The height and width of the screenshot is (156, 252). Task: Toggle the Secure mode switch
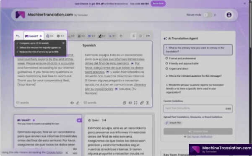(x=207, y=15)
